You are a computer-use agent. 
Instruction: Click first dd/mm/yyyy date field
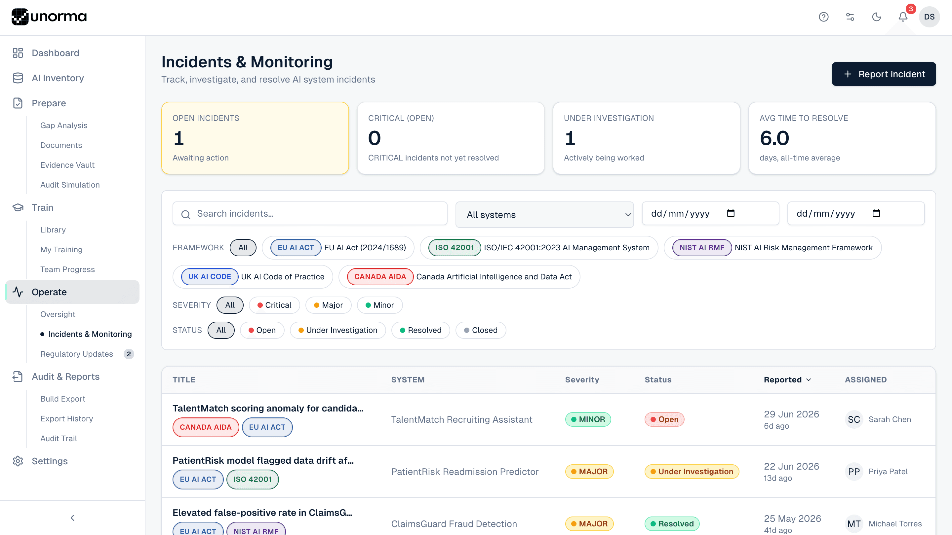pos(710,213)
